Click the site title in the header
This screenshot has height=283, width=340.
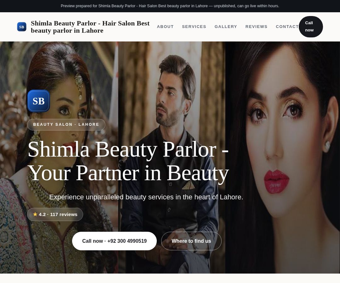tap(90, 27)
